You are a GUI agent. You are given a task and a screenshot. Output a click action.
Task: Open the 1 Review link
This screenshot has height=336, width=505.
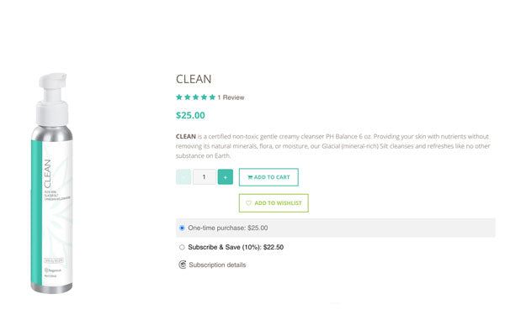(x=231, y=97)
